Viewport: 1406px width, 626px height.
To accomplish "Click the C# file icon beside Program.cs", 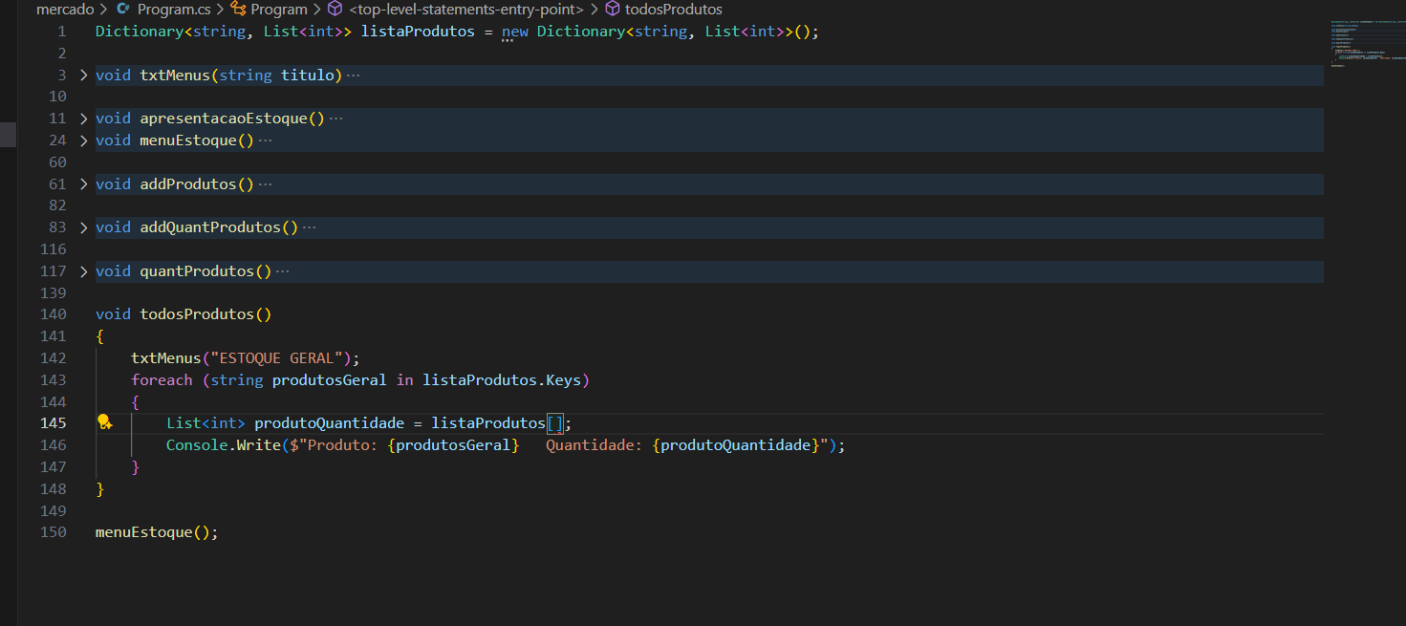I will 122,10.
